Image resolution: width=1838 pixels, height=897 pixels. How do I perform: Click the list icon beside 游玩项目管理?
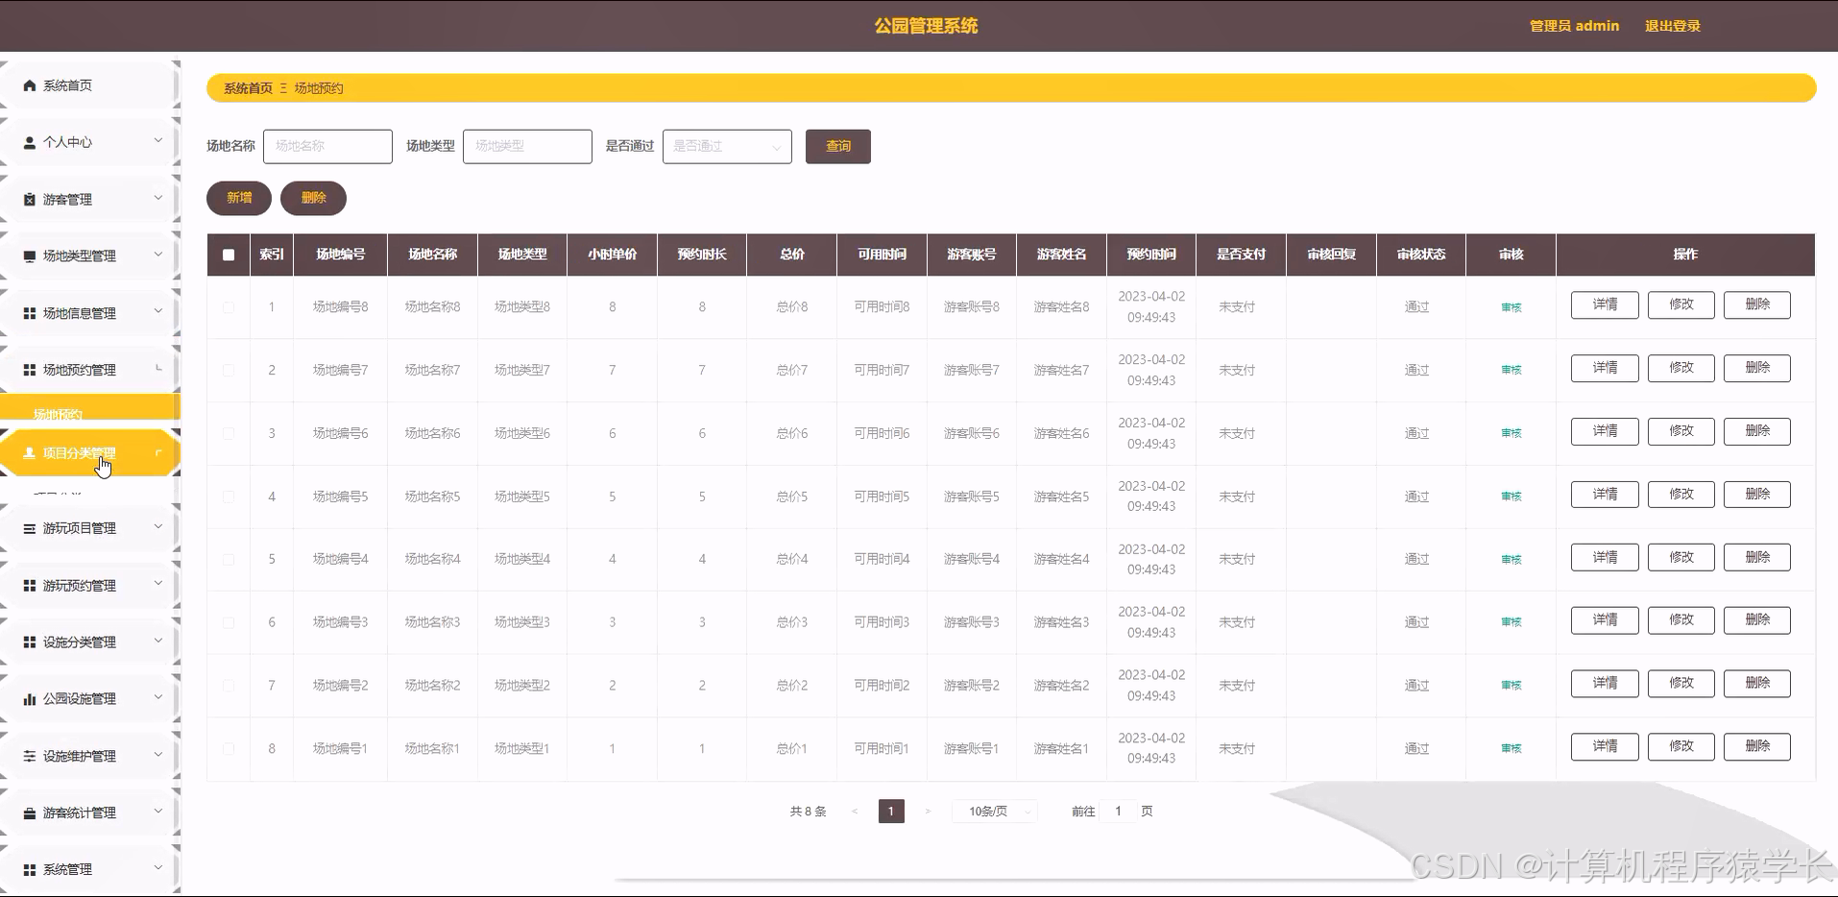[30, 528]
